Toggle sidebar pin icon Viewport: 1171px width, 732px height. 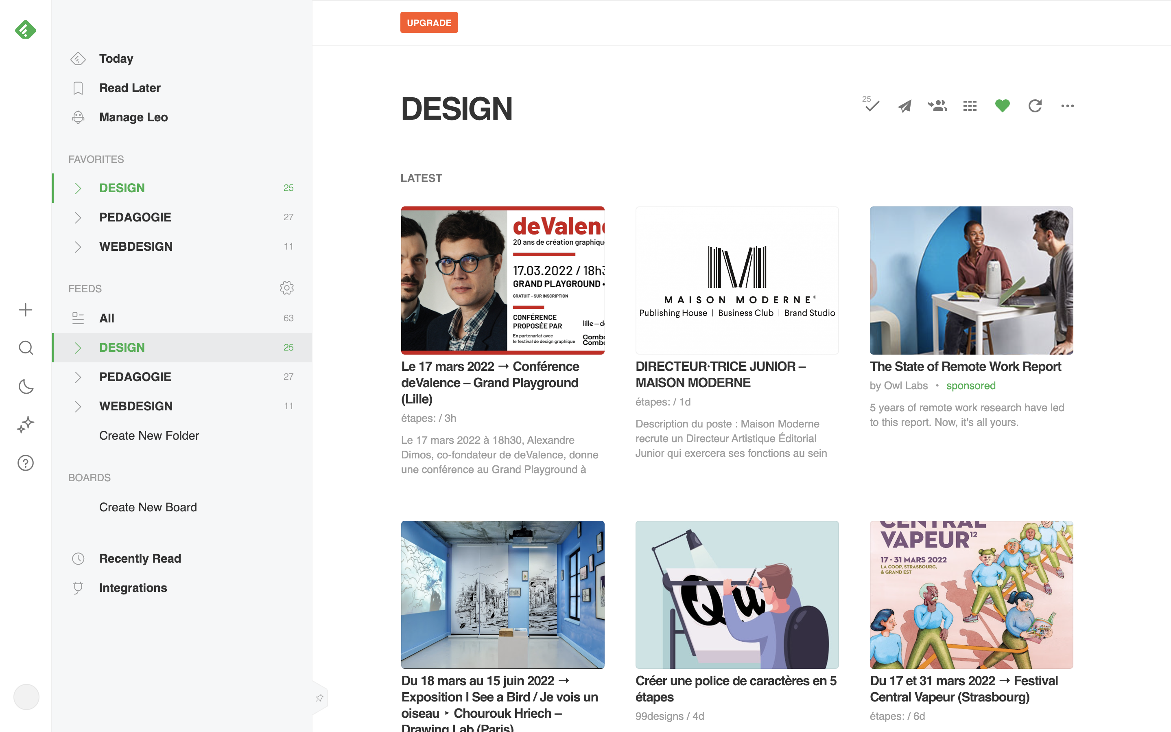319,698
